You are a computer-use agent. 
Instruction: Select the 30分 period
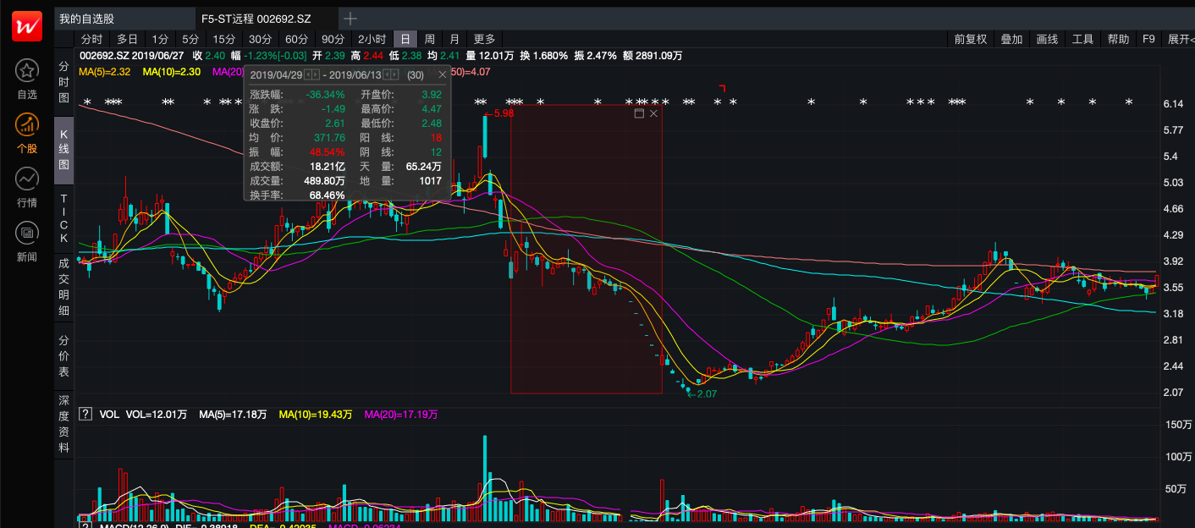pos(260,39)
